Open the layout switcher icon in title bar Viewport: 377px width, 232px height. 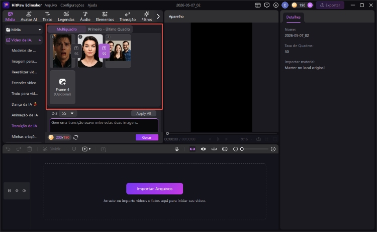[x=257, y=5]
